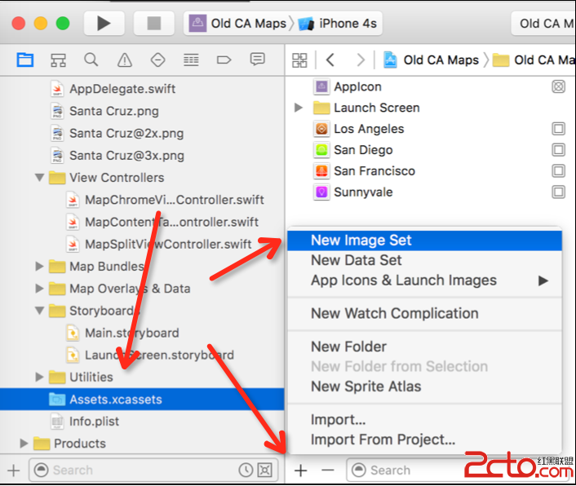Toggle the San Diego row checkbox
576x486 pixels.
pos(558,150)
